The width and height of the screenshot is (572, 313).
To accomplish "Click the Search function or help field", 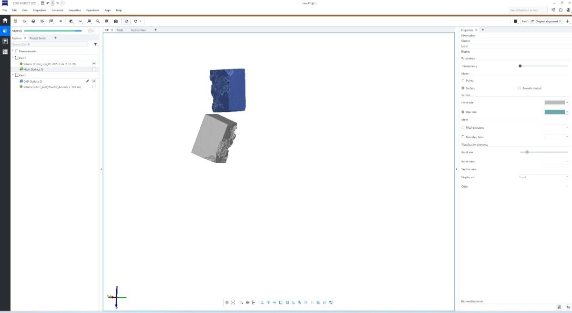I will pyautogui.click(x=528, y=10).
